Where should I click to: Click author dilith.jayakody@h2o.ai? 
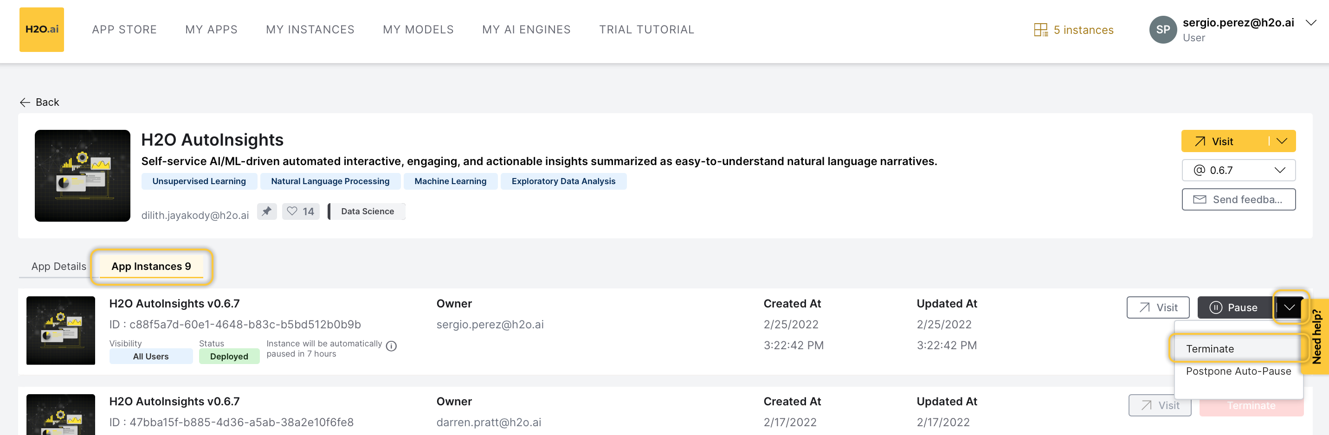(195, 215)
